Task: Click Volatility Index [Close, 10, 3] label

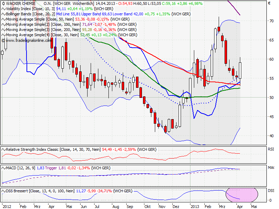Action: click(30, 9)
